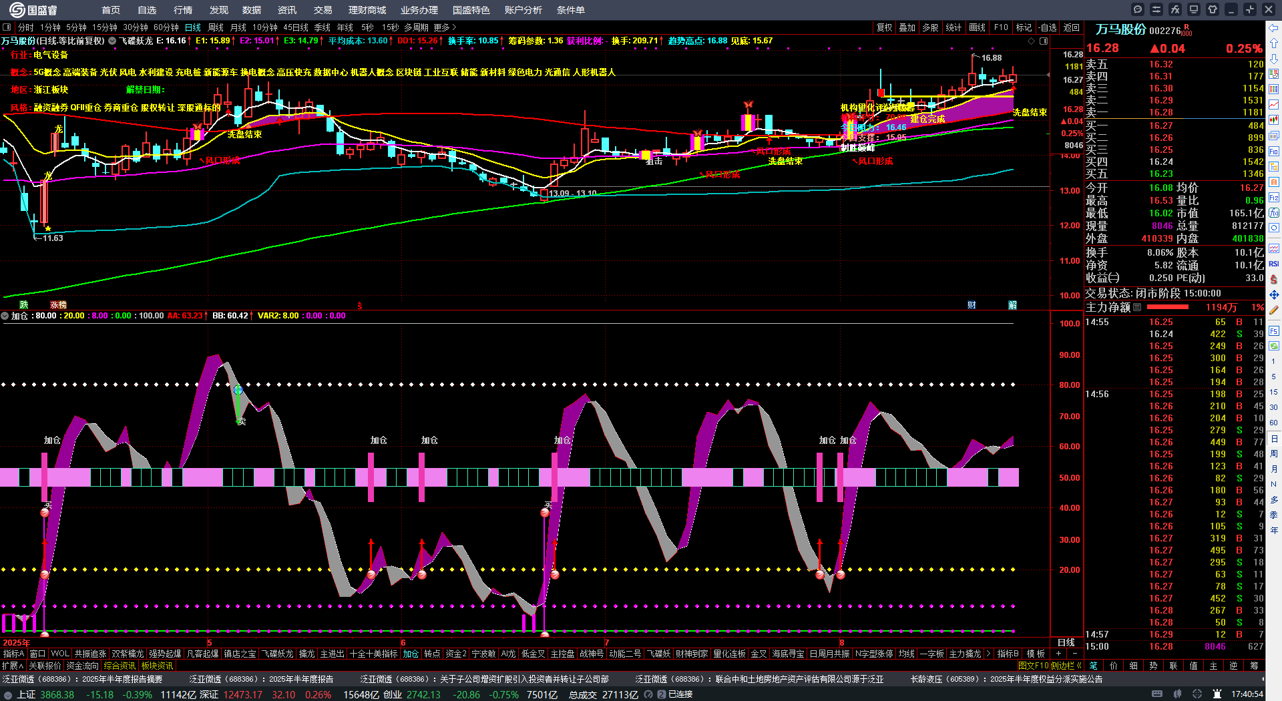The width and height of the screenshot is (1282, 701).
Task: Click the small square icon at chart top right
Action: click(x=1043, y=41)
